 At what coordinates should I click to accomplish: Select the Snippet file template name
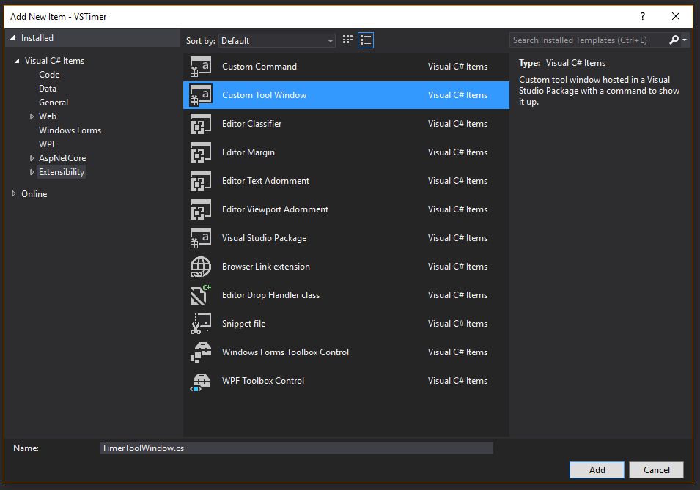coord(244,324)
